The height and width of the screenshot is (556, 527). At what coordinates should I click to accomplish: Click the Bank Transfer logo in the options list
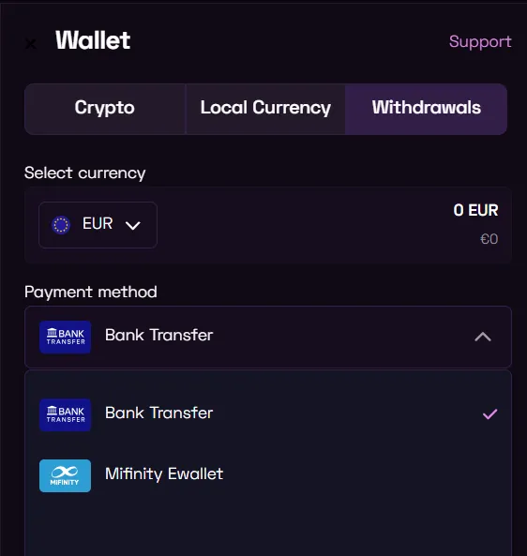66,414
